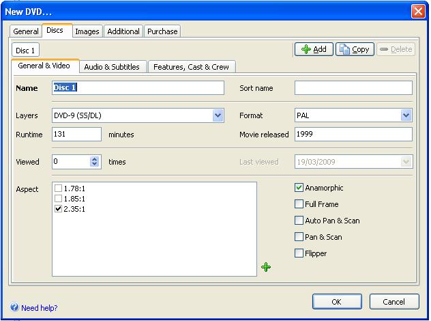Check the 1.85:1 aspect ratio
Viewport: 431px width, 321px height.
pyautogui.click(x=58, y=199)
